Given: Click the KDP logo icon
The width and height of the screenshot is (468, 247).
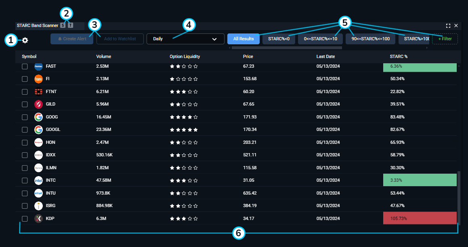Looking at the screenshot, I should point(38,218).
